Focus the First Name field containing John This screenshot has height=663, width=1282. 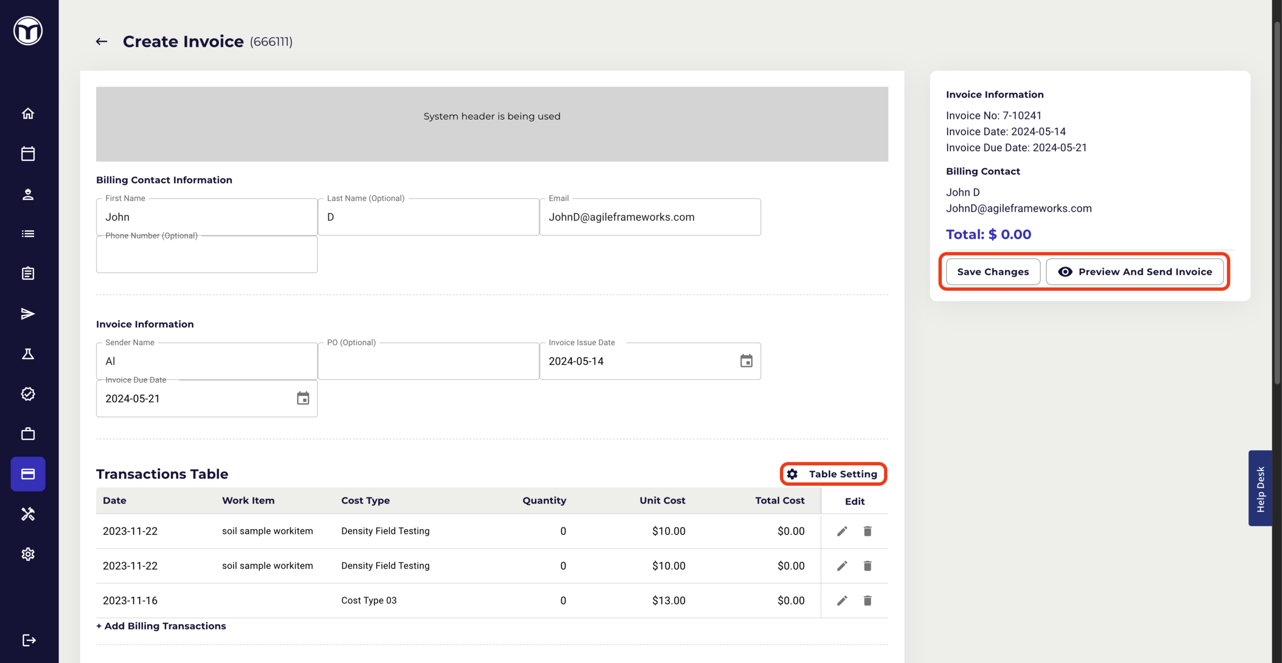coord(207,217)
